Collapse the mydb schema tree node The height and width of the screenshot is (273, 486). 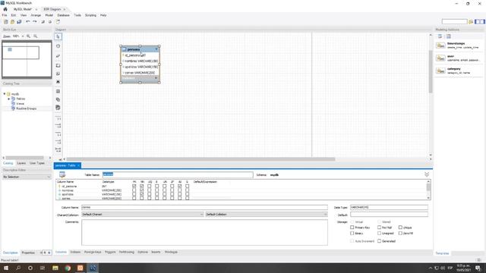[x=5, y=94]
